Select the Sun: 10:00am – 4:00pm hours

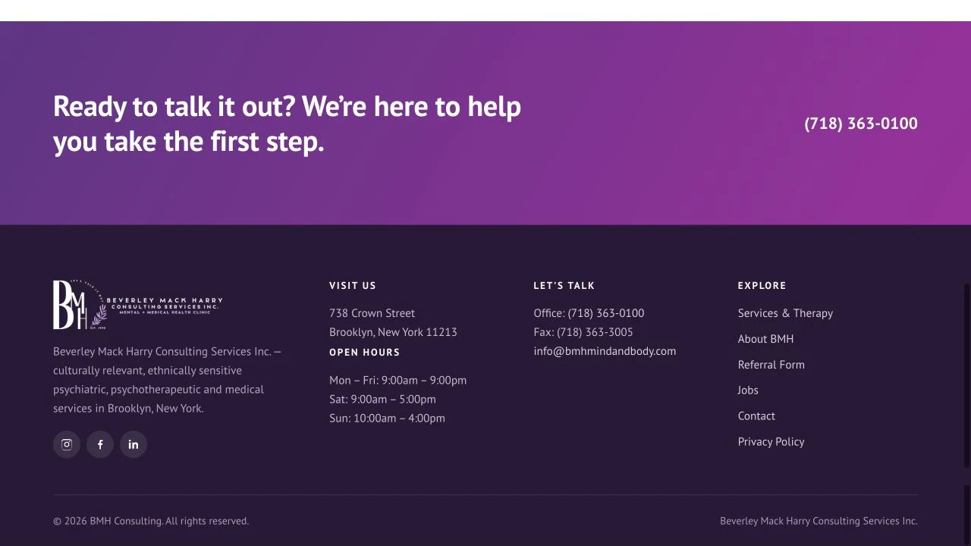click(387, 419)
